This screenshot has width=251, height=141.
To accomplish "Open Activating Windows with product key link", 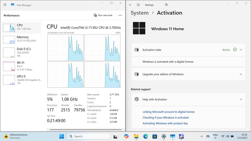I will (165, 124).
